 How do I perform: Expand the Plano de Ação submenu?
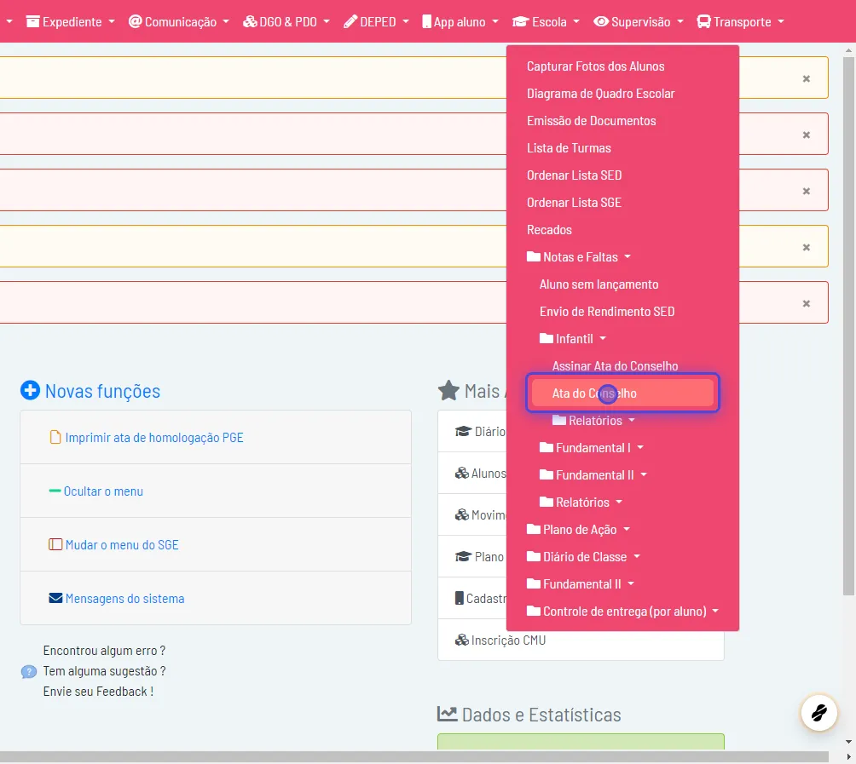pyautogui.click(x=579, y=530)
